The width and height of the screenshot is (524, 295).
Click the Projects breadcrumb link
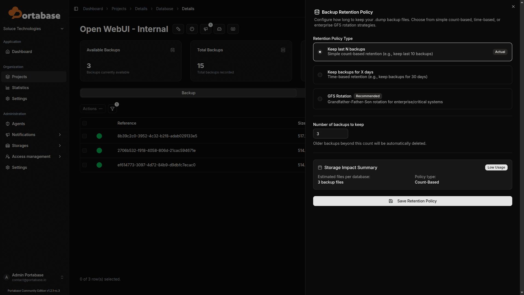(x=119, y=9)
